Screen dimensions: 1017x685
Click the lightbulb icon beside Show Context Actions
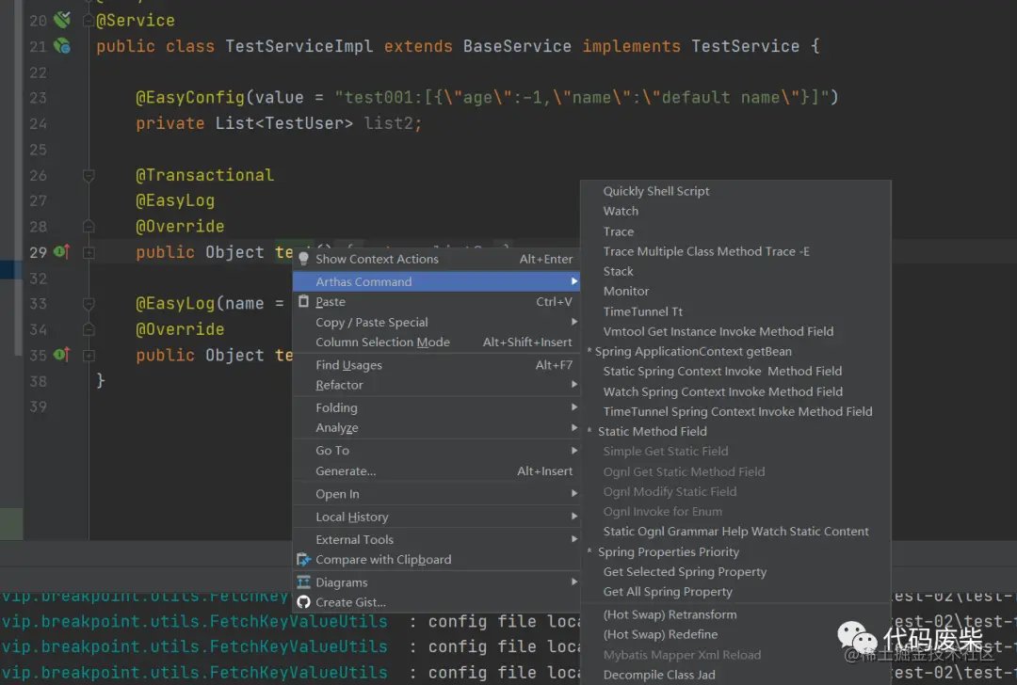tap(303, 259)
